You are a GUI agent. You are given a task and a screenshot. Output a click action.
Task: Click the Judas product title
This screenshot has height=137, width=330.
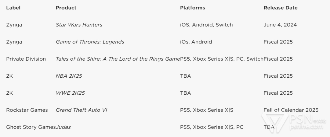pyautogui.click(x=63, y=127)
